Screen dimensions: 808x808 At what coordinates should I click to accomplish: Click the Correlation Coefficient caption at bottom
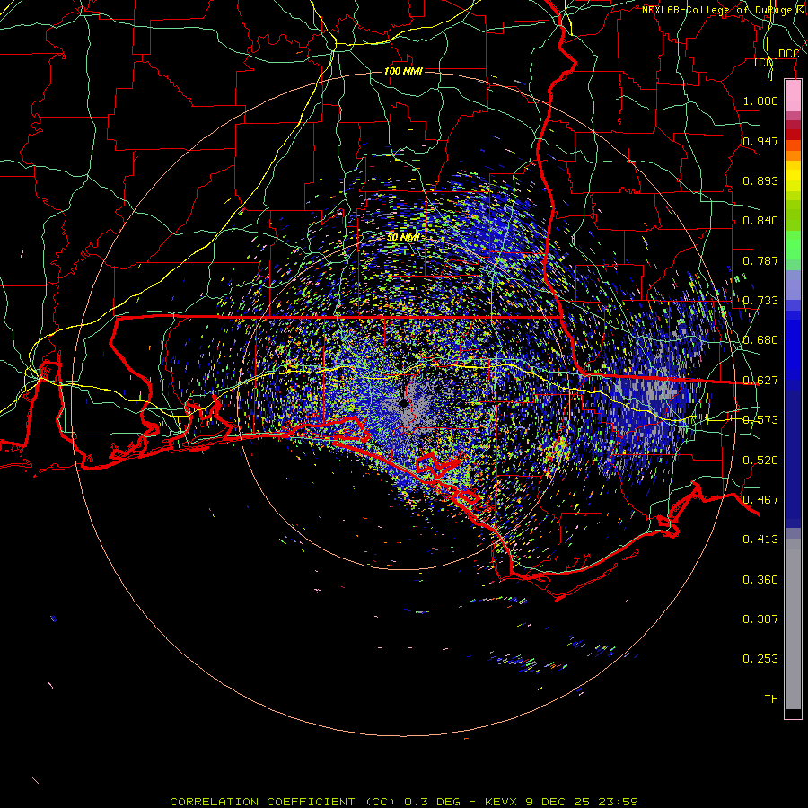click(403, 802)
